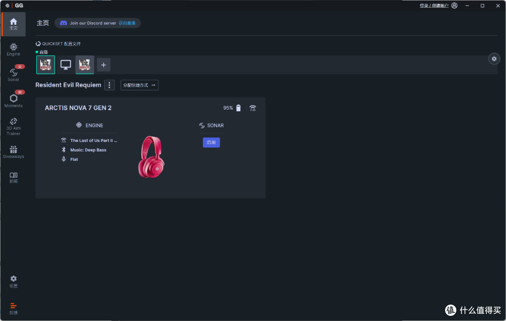
Task: Open Giveaways in the sidebar
Action: (x=13, y=152)
